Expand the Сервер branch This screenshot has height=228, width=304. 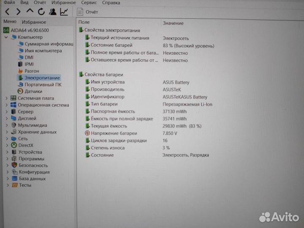tap(7, 112)
